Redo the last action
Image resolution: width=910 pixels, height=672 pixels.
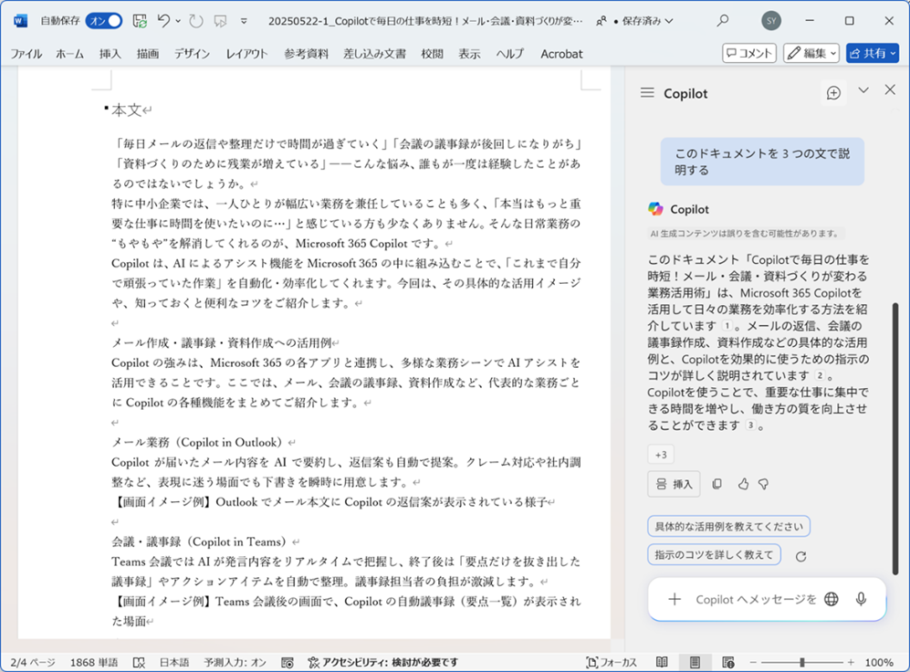click(196, 21)
